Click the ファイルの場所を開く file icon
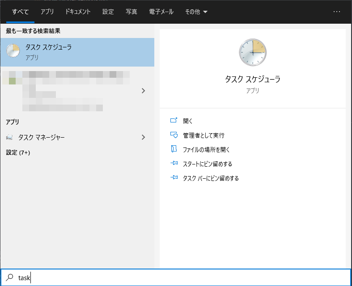 click(x=174, y=149)
